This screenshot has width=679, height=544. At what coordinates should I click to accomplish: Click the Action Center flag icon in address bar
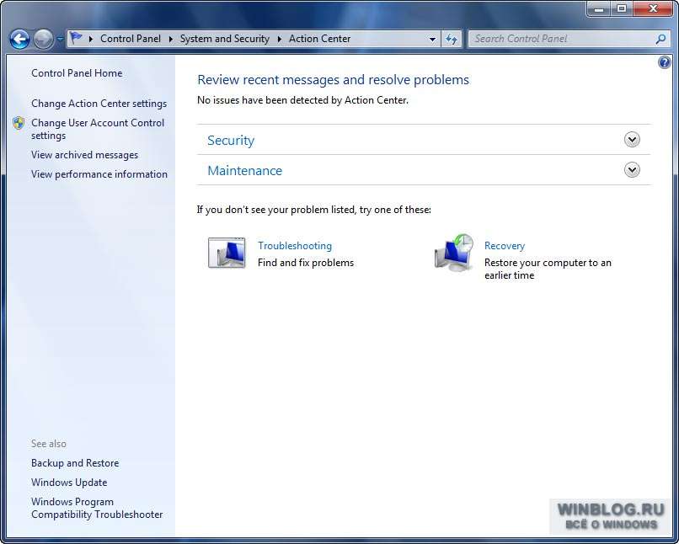click(x=76, y=38)
